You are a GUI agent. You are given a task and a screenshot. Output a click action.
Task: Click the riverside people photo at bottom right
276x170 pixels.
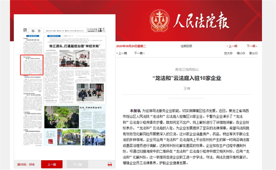tap(94, 137)
